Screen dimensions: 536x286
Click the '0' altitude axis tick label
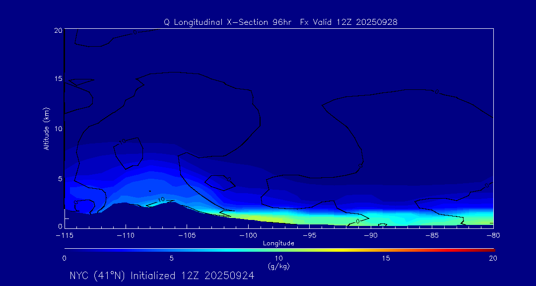click(x=60, y=226)
